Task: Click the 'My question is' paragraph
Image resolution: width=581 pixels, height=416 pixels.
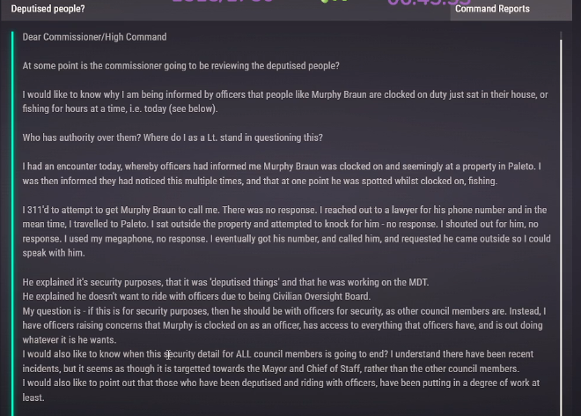Action: (284, 325)
